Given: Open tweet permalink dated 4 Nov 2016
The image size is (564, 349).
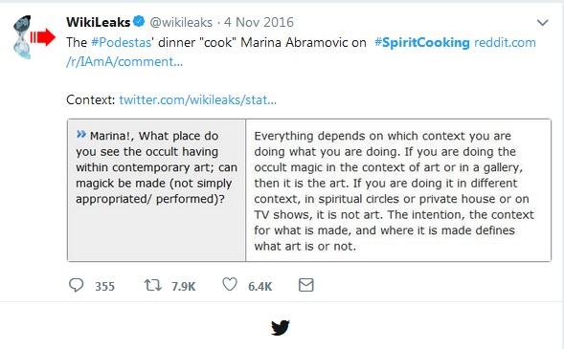Looking at the screenshot, I should (259, 22).
